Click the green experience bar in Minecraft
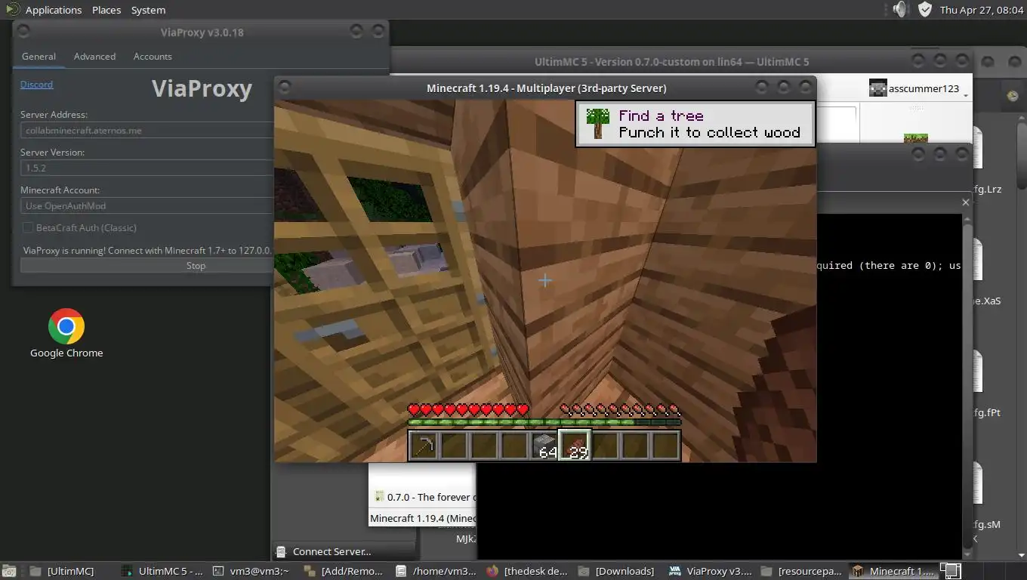1027x580 pixels. pos(544,423)
